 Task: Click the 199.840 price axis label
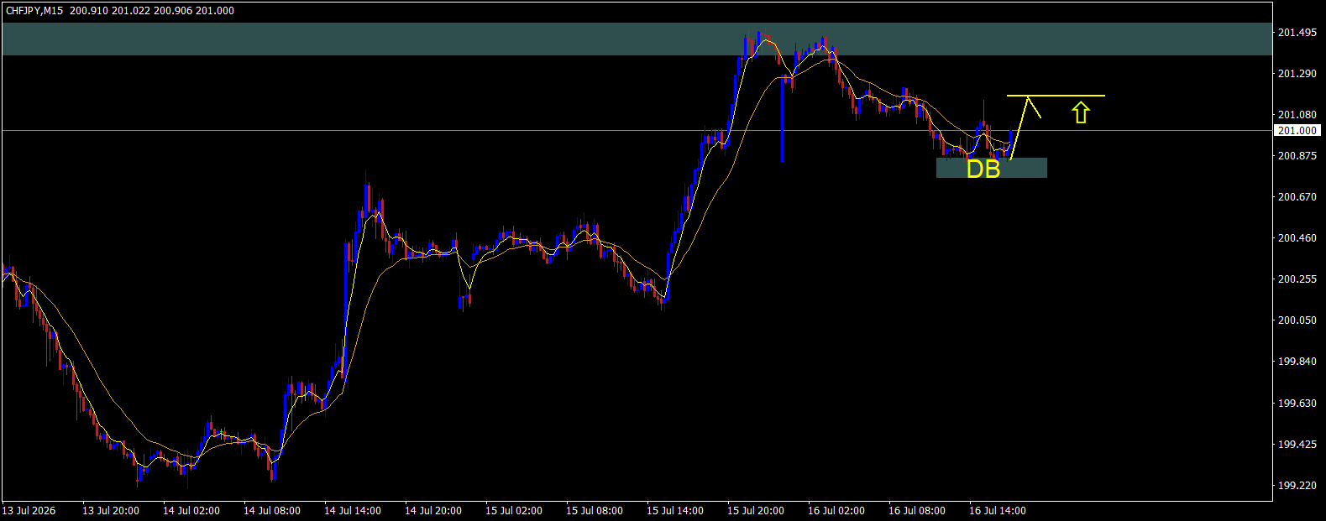1297,362
